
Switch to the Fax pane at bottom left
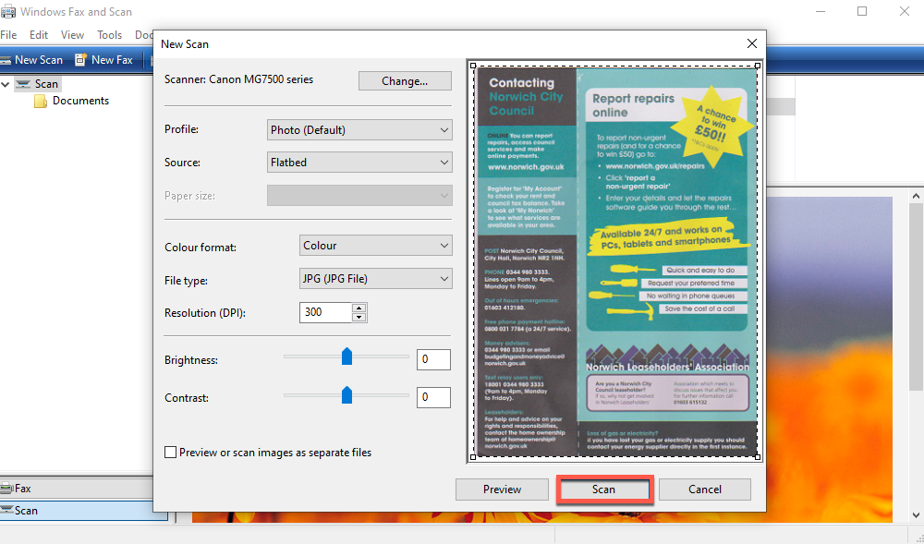pos(77,488)
